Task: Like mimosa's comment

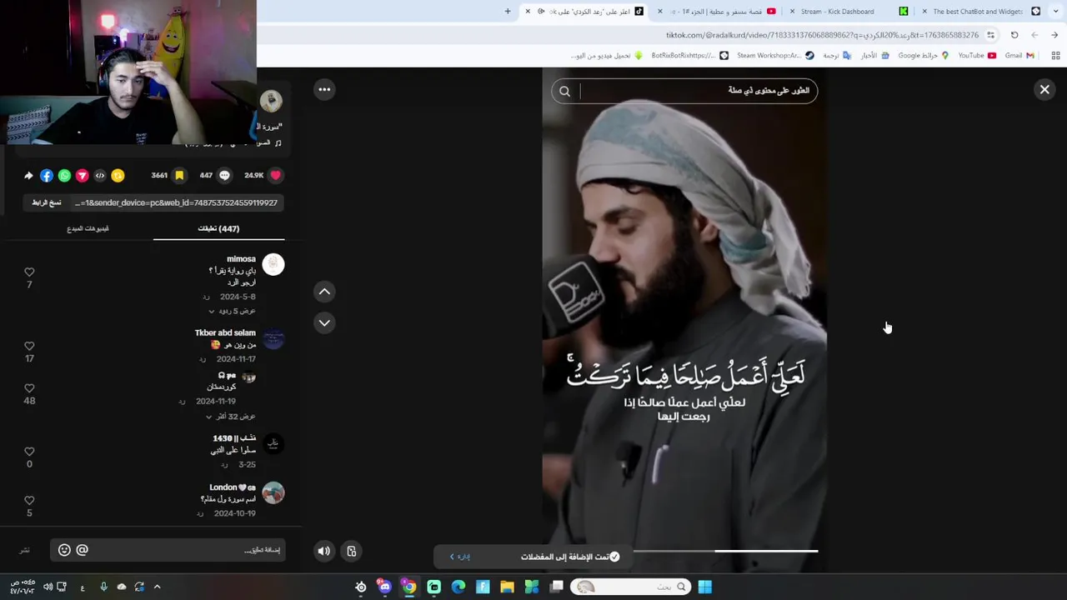Action: point(29,272)
